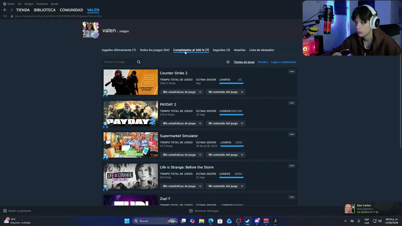Image resolution: width=402 pixels, height=226 pixels.
Task: Click the forward navigation arrow
Action: click(11, 10)
